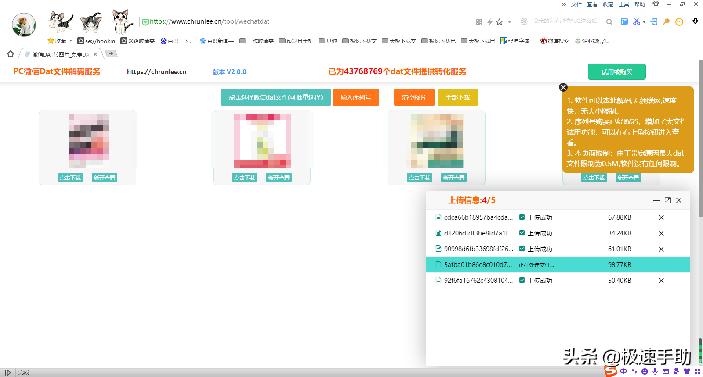Click the https://chrunlee.cn site link
Viewport: 703px width, 377px height.
(x=156, y=72)
